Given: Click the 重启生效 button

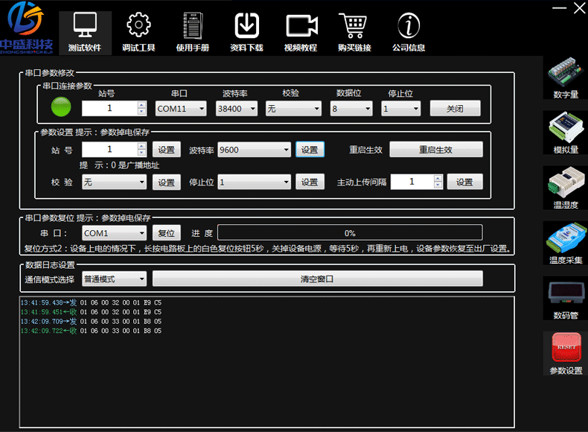Looking at the screenshot, I should click(436, 150).
